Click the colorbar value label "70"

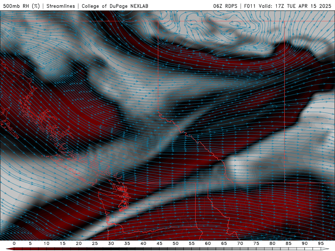click(240, 243)
